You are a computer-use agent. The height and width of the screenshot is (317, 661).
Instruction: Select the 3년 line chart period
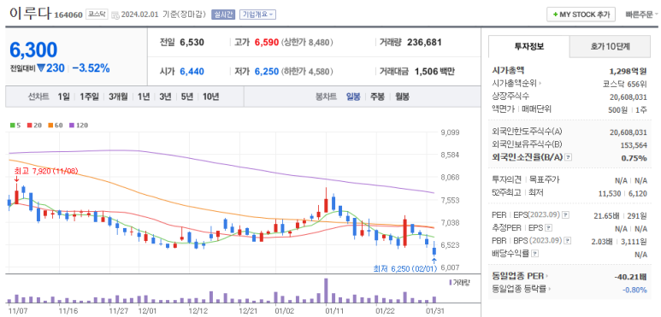[x=165, y=97]
